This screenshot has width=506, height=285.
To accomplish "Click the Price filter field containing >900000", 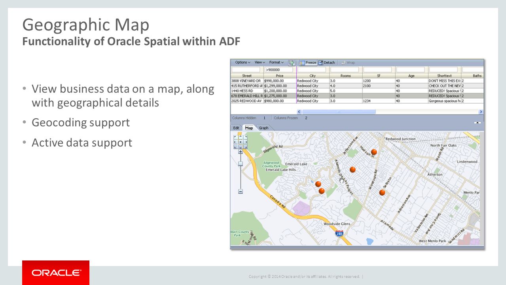I will tap(279, 70).
